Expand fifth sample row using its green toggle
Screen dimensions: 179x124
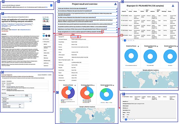122,35
